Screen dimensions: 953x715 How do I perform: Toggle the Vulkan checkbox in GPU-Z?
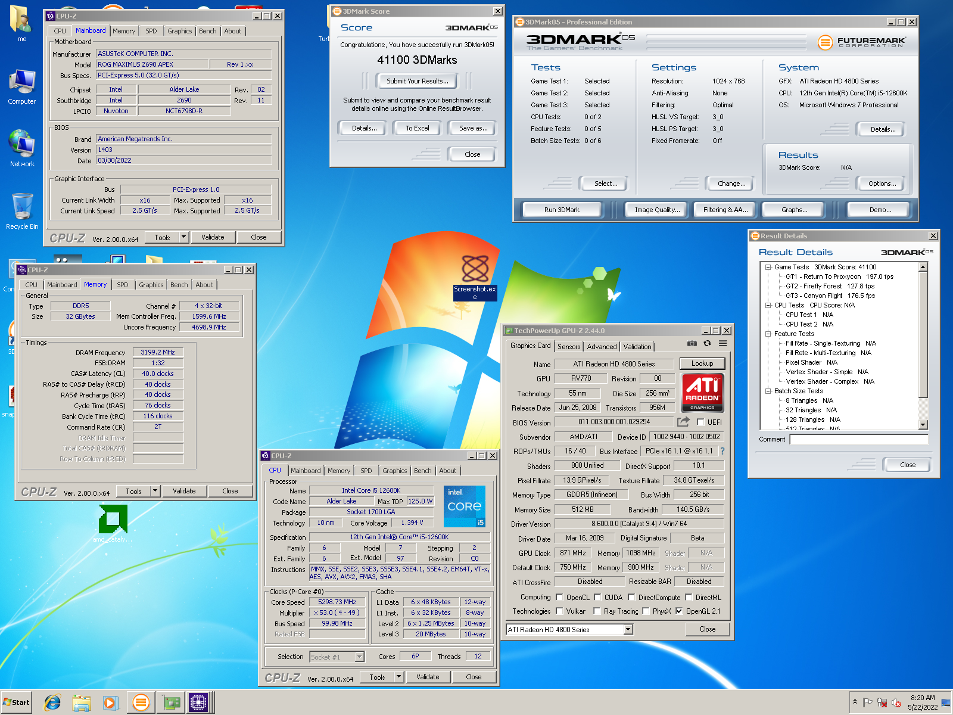coord(559,611)
